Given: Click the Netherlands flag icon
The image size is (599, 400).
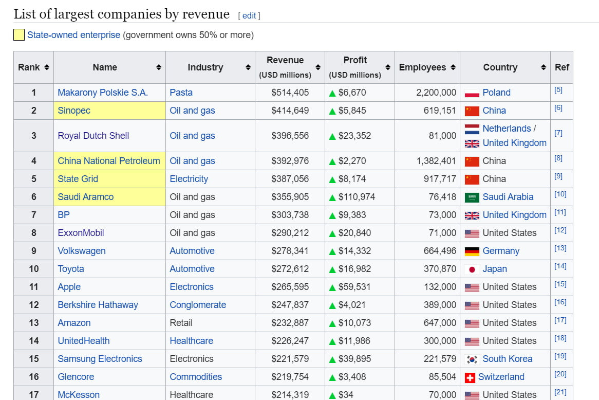Looking at the screenshot, I should [472, 129].
